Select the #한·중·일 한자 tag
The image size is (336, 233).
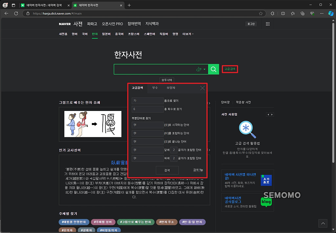coord(192,222)
